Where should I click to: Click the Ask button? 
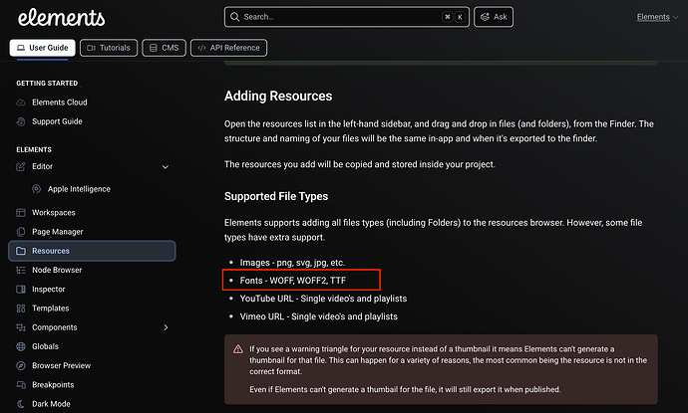494,17
